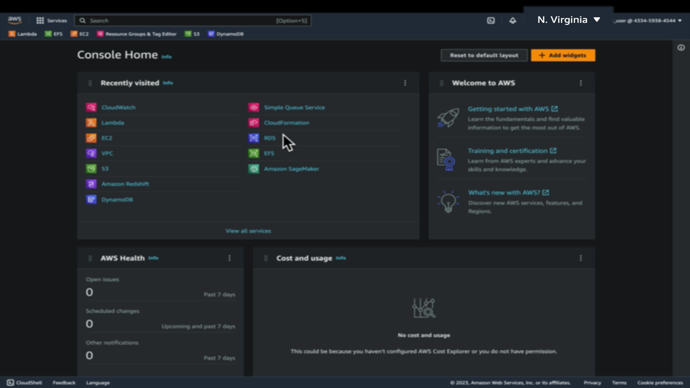The image size is (690, 388).
Task: Open Recently visited widget options menu
Action: [x=405, y=83]
